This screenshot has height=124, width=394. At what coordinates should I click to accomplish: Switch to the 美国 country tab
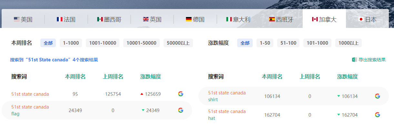coord(23,19)
